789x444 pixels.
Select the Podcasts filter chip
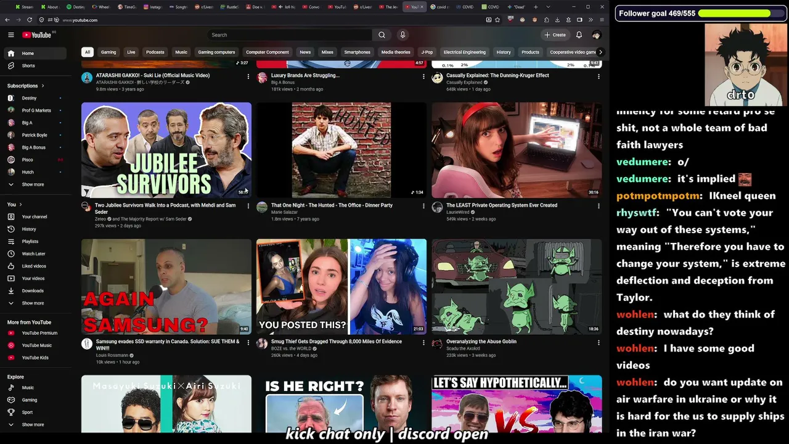pyautogui.click(x=155, y=52)
